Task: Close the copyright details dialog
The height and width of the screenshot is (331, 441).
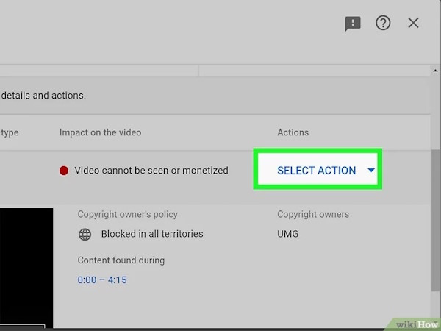Action: pos(413,24)
